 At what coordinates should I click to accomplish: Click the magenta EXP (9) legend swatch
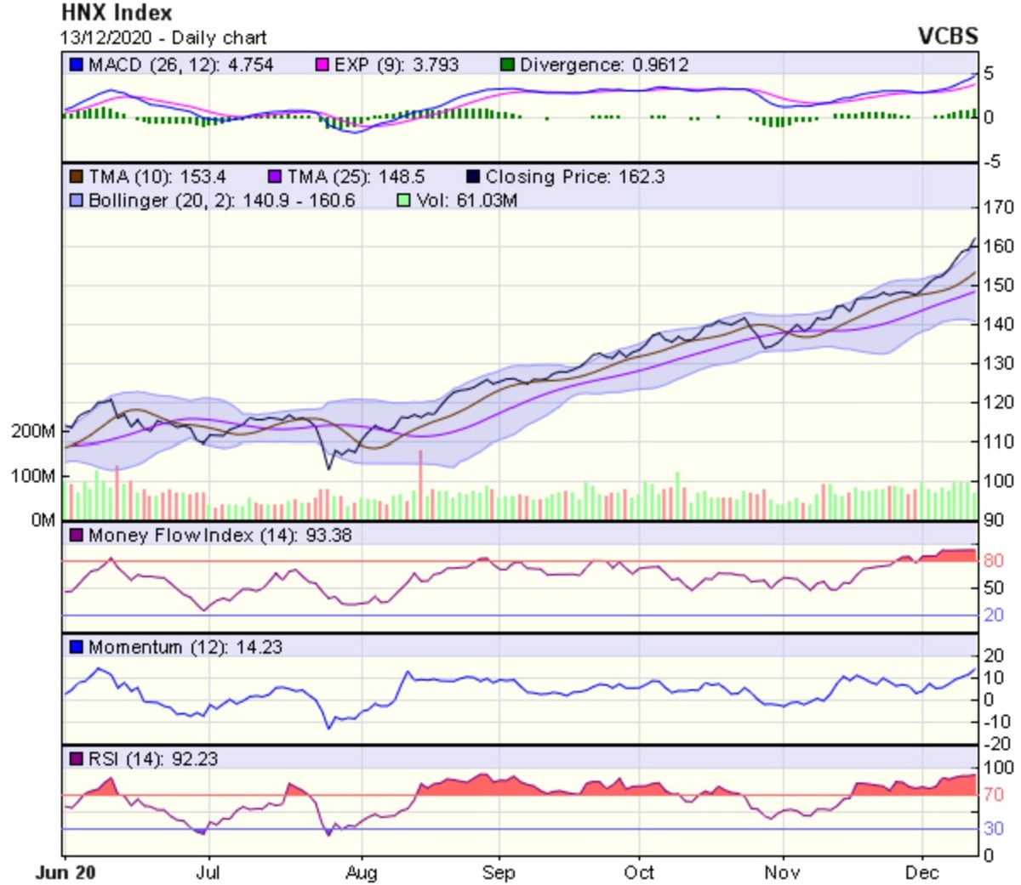coord(322,65)
